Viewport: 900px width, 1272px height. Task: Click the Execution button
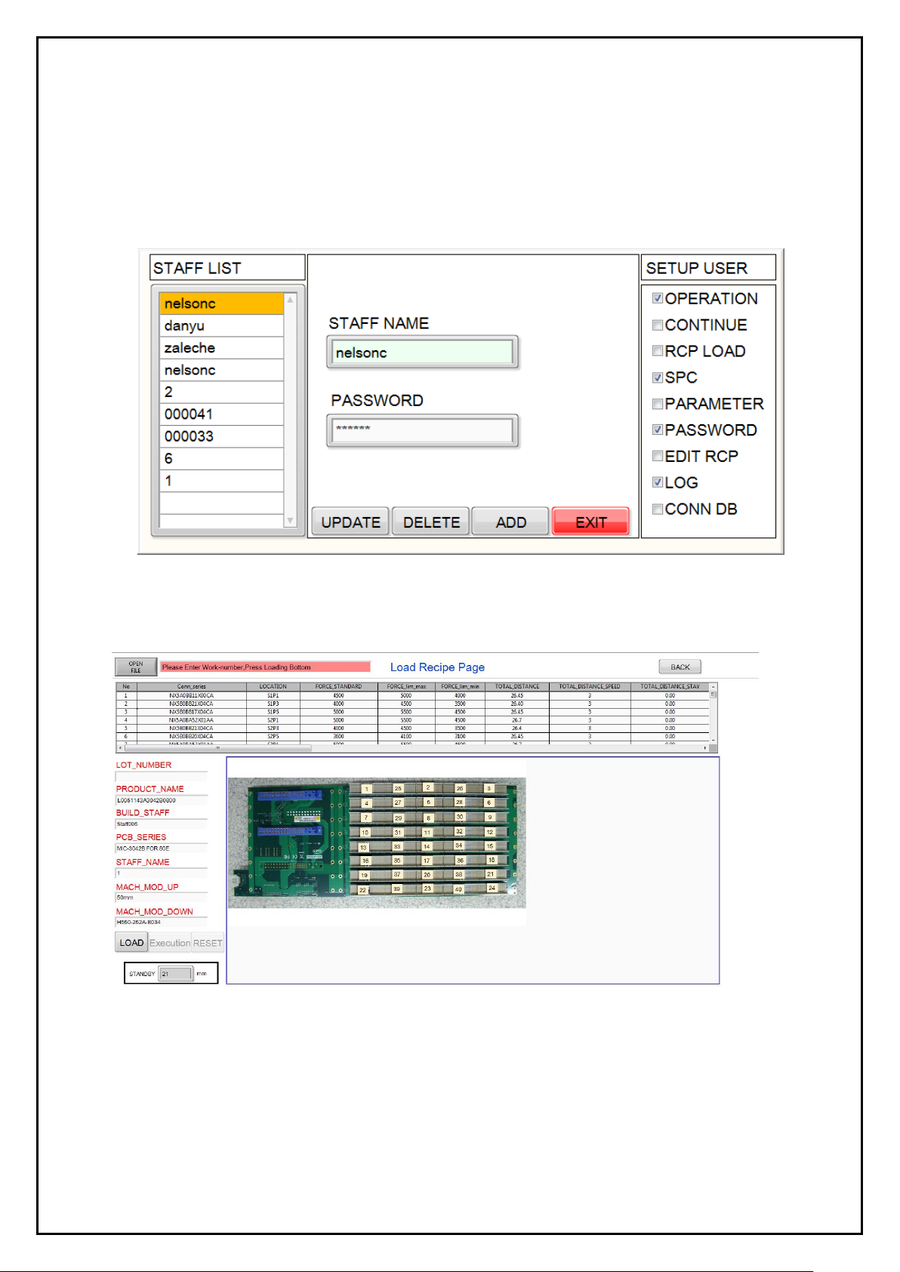[170, 943]
